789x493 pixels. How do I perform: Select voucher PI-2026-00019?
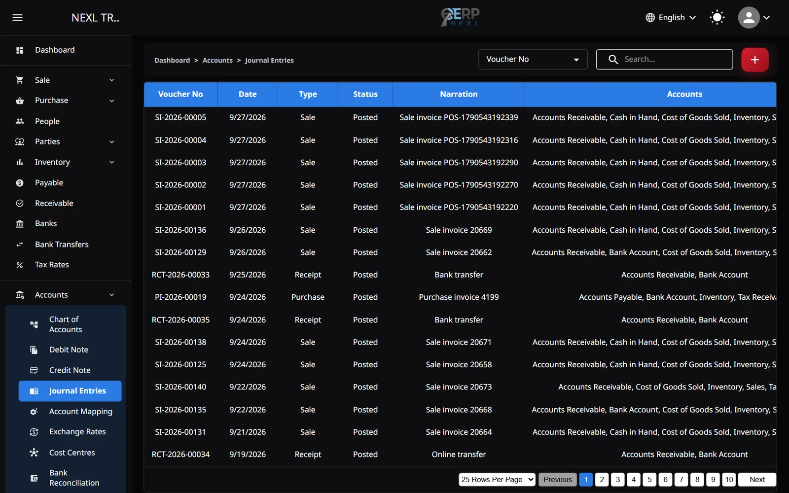click(180, 297)
